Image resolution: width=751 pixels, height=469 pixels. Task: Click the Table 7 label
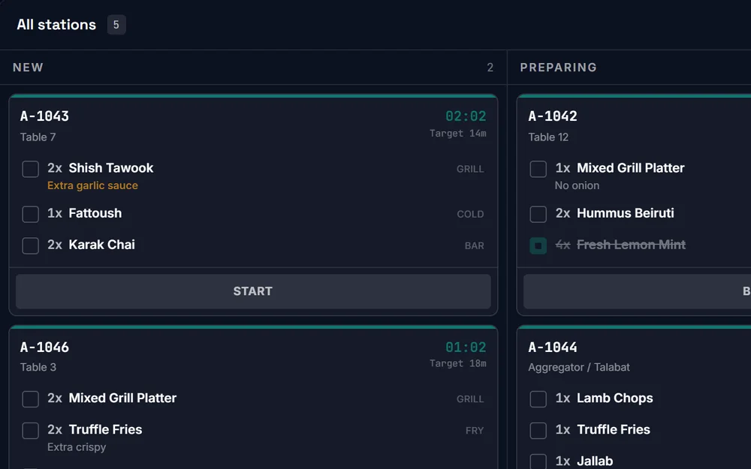(38, 137)
